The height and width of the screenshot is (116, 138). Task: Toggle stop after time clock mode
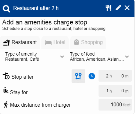[92, 76]
